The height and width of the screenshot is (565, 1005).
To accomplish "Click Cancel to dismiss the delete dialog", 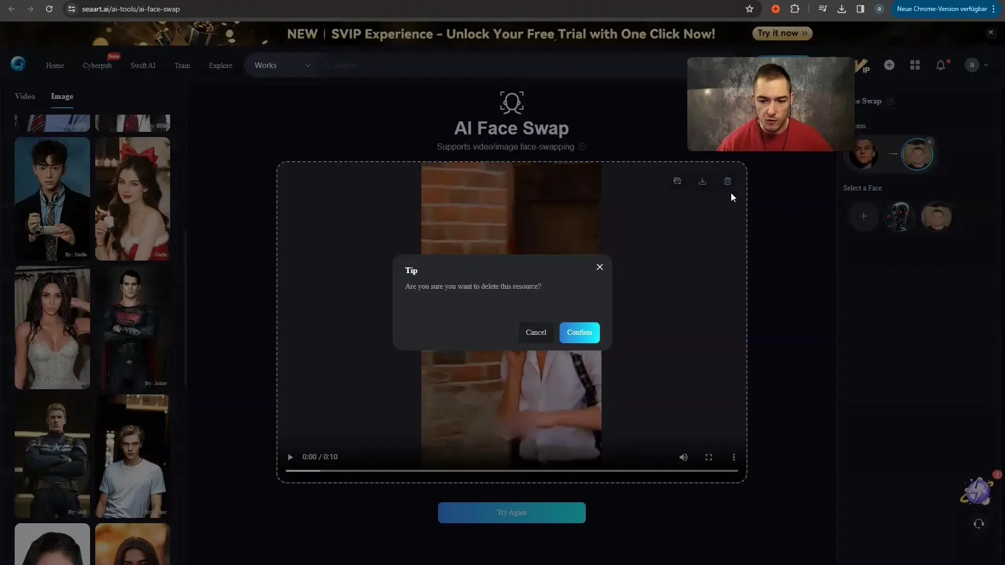I will [x=537, y=332].
